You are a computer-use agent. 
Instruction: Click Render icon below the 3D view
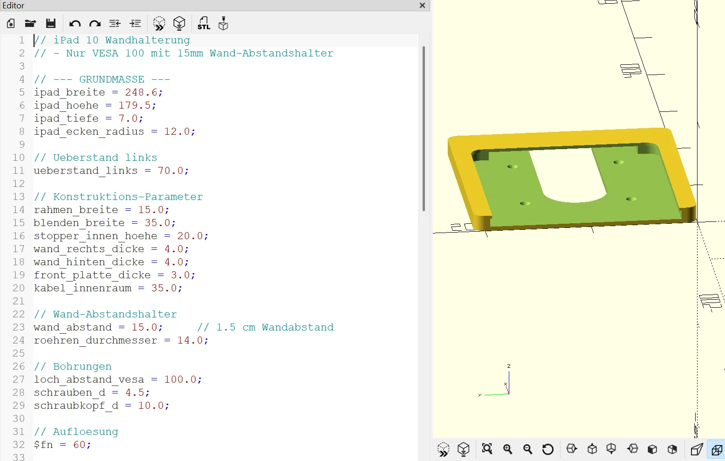464,449
